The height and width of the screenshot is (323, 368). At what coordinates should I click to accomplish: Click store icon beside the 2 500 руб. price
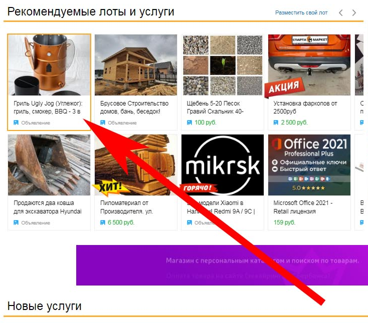point(276,122)
